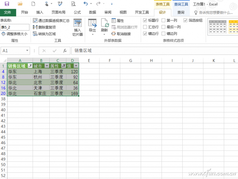The image size is (238, 179).
Task: Toggle the 第一列 checkbox
Action: 164,21
